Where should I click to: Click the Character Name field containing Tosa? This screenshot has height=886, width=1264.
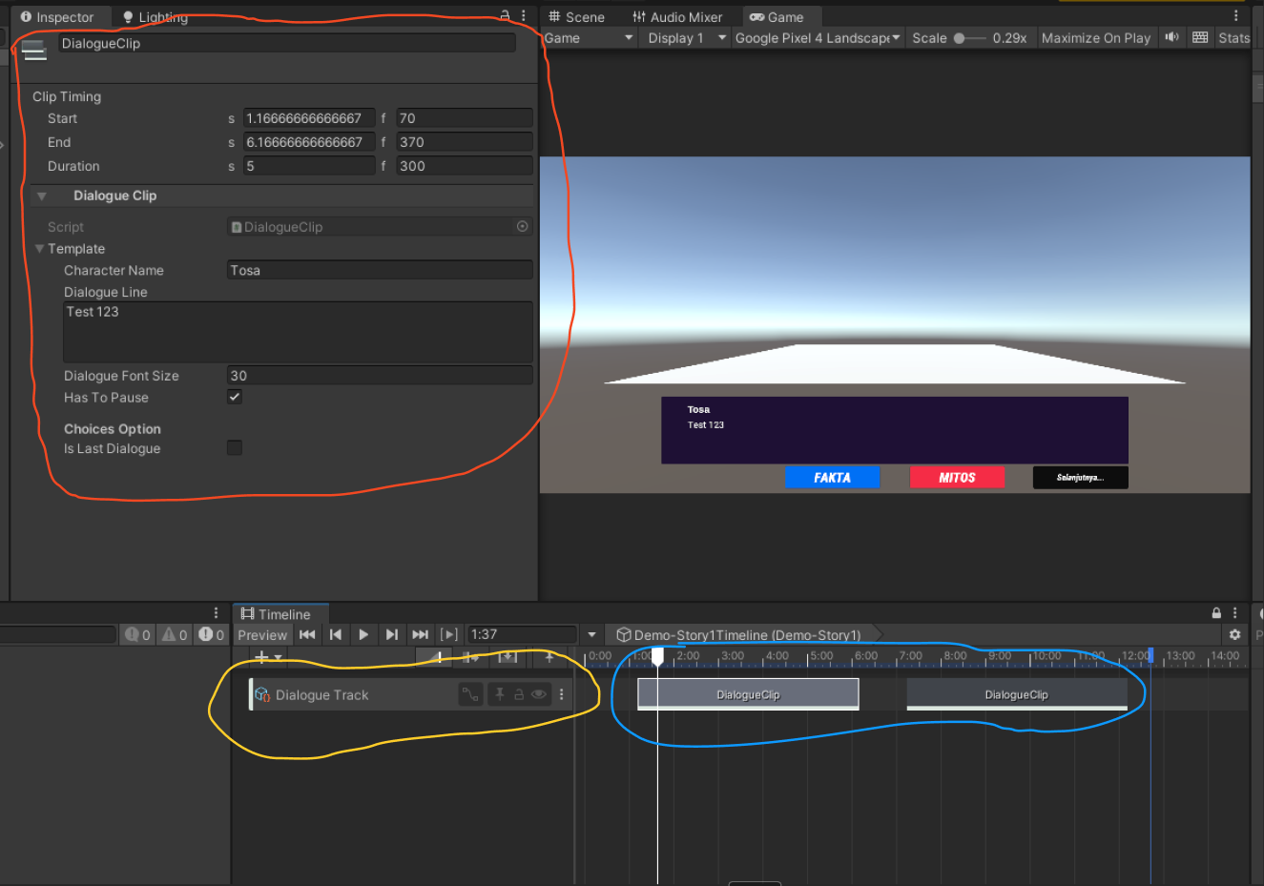tap(380, 270)
